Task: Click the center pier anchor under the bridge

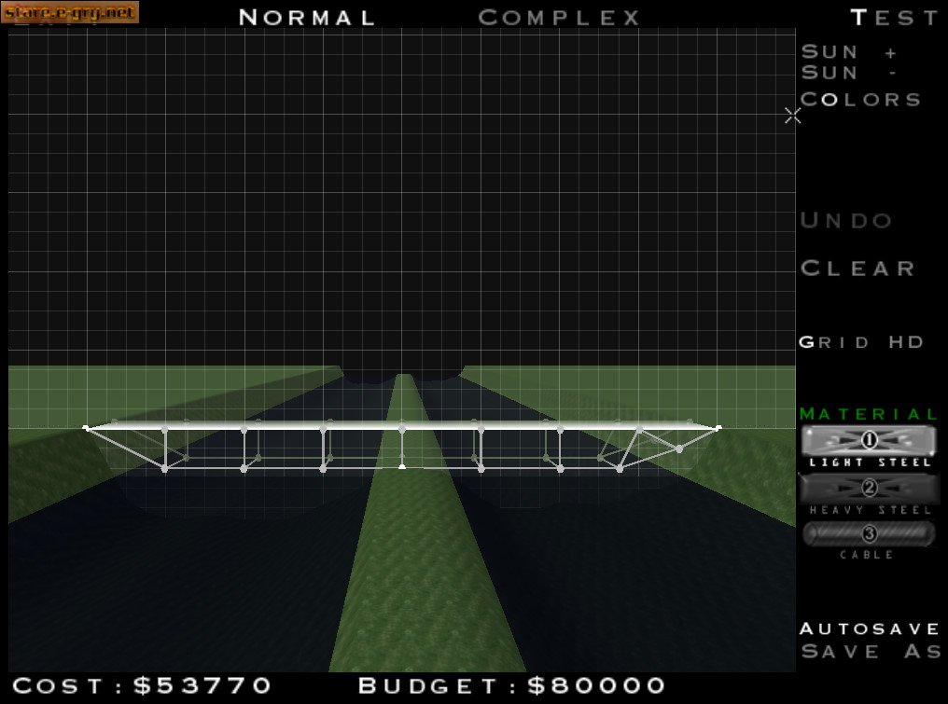Action: click(x=402, y=465)
